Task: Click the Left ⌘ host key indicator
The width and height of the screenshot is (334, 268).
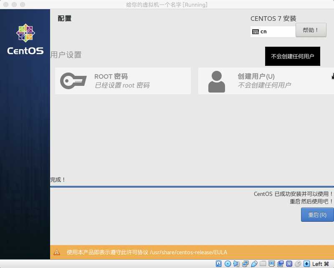Action: pyautogui.click(x=321, y=264)
